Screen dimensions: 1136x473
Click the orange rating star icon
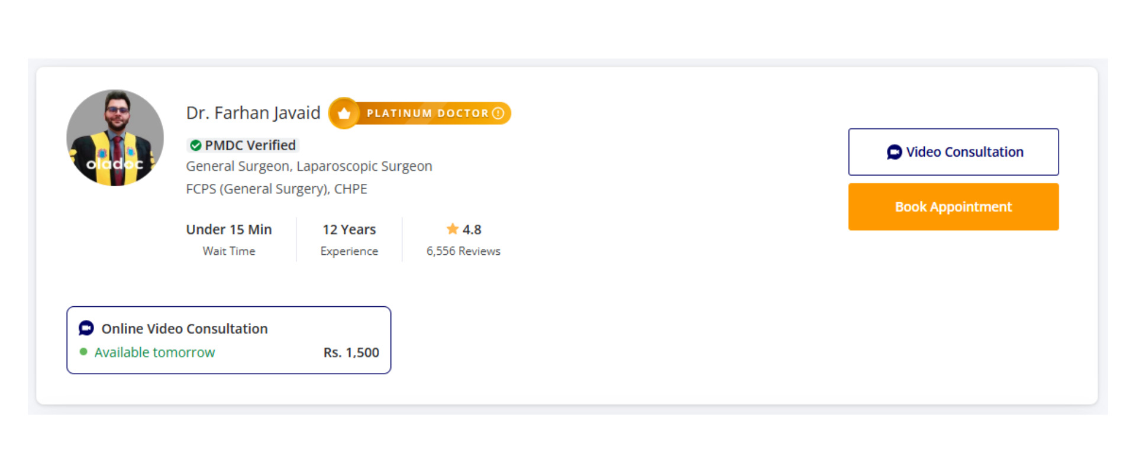point(453,229)
